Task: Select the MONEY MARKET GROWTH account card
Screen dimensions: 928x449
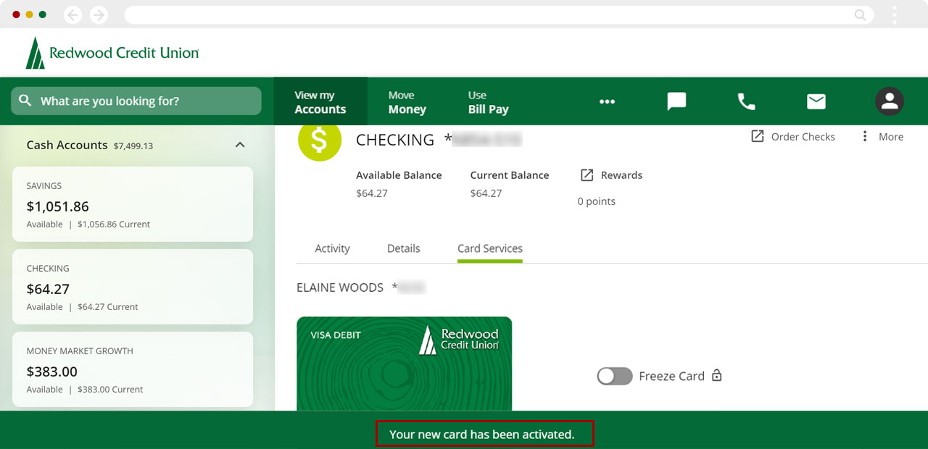Action: point(133,369)
